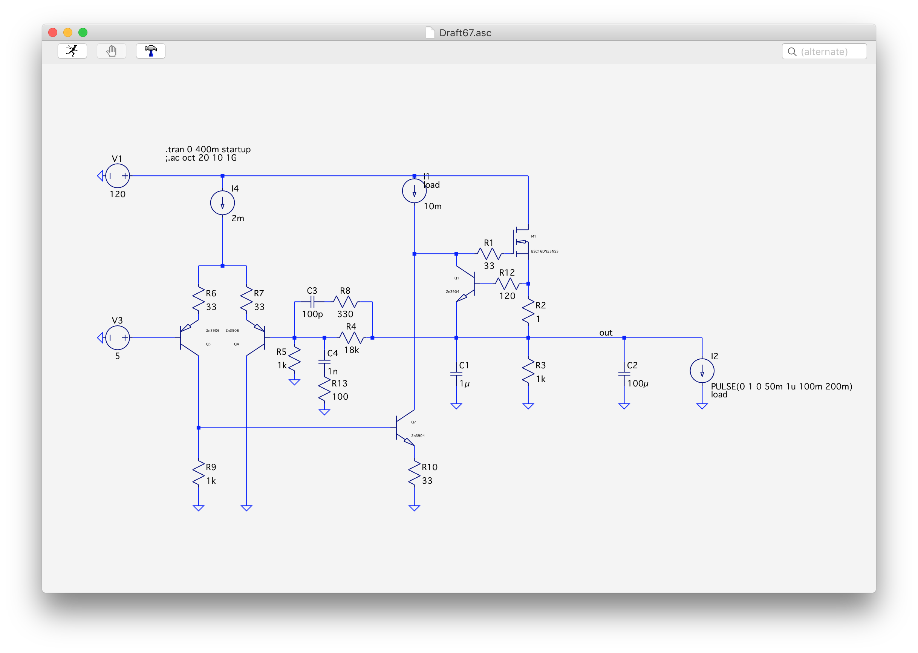Click the ;.ac oct 20 10 1G comment
The width and height of the screenshot is (918, 653).
pyautogui.click(x=201, y=158)
